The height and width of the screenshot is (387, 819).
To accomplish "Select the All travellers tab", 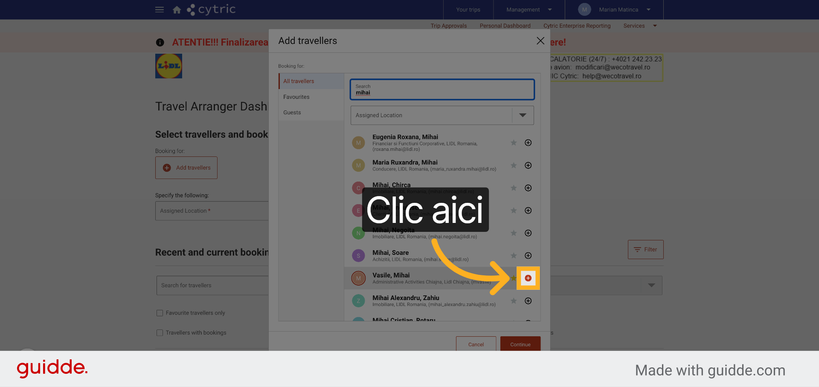I will point(311,81).
